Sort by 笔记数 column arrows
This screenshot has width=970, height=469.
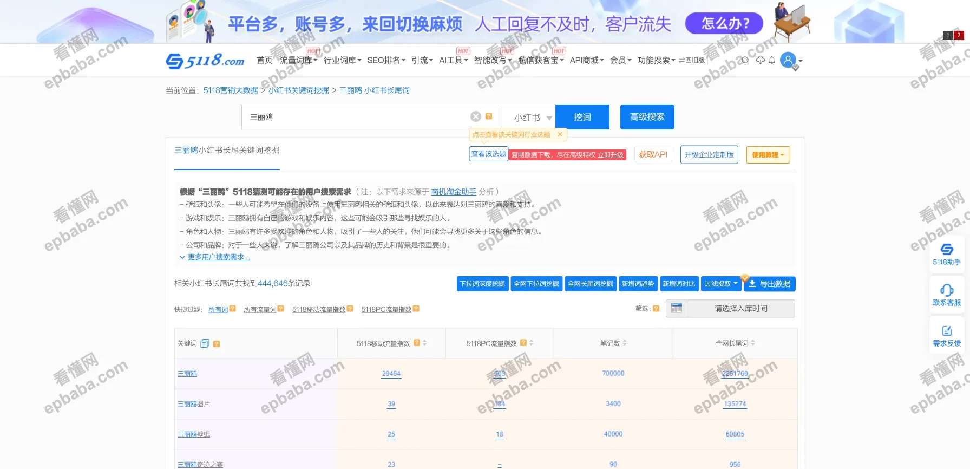625,343
